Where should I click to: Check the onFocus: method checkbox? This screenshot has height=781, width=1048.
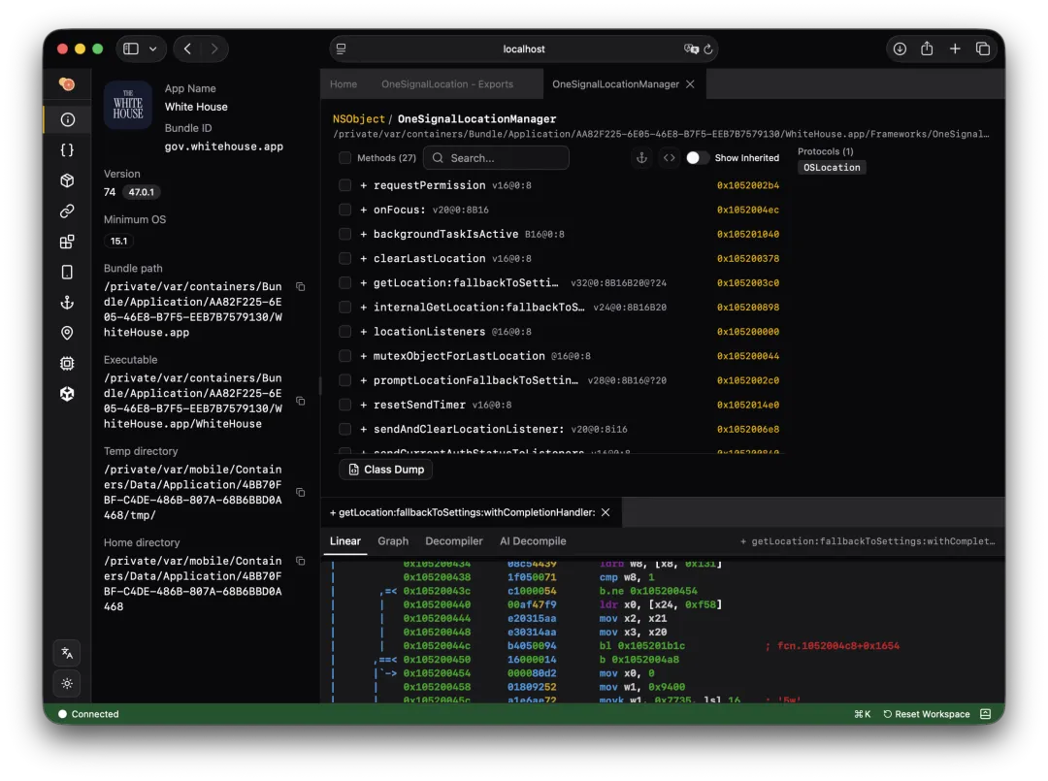[x=344, y=210]
